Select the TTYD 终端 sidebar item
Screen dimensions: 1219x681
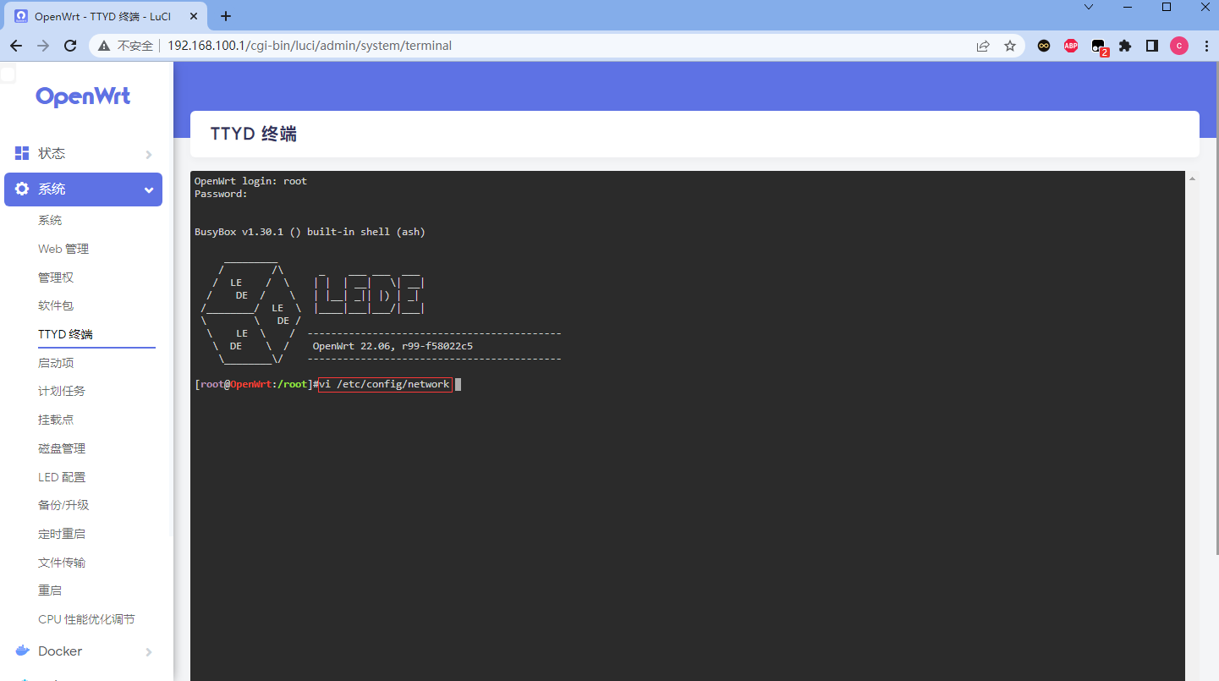(65, 334)
